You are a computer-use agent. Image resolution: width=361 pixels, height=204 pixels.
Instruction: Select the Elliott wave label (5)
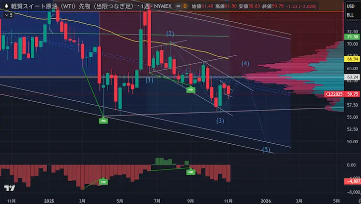[x=266, y=149]
